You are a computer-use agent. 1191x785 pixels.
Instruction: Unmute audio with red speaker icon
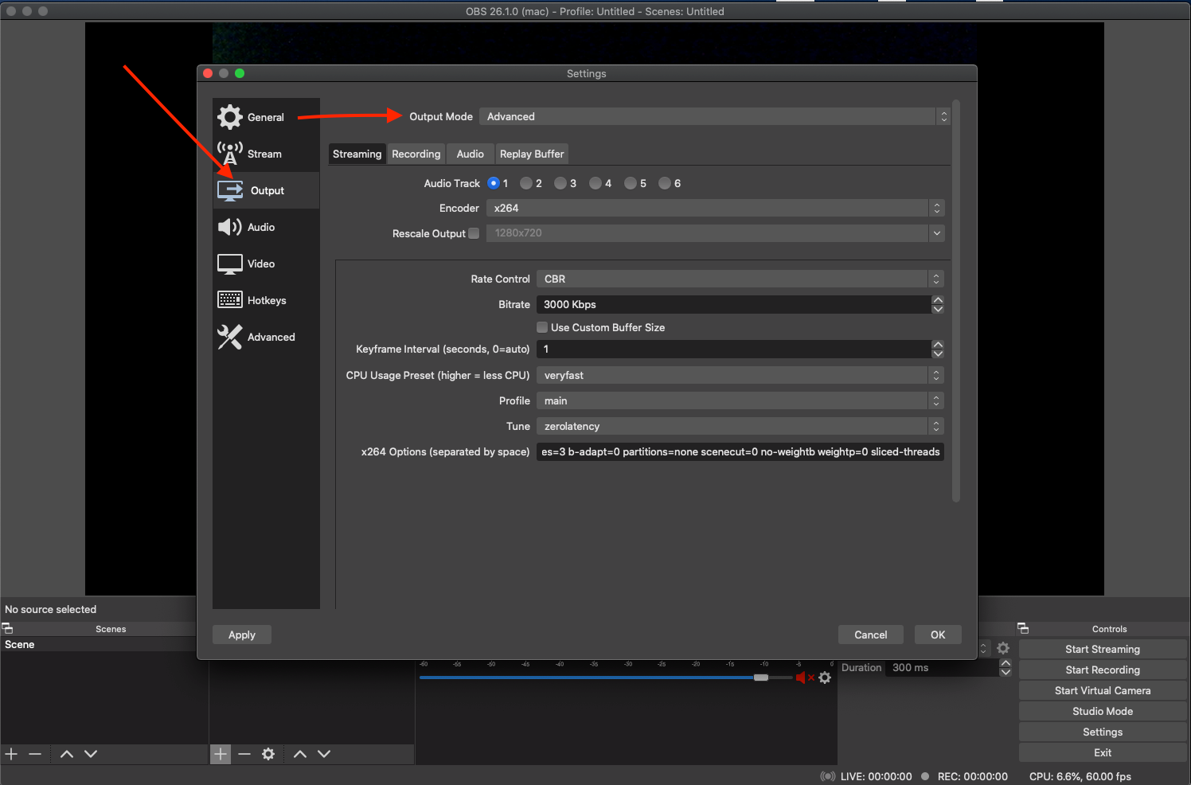[x=802, y=678]
